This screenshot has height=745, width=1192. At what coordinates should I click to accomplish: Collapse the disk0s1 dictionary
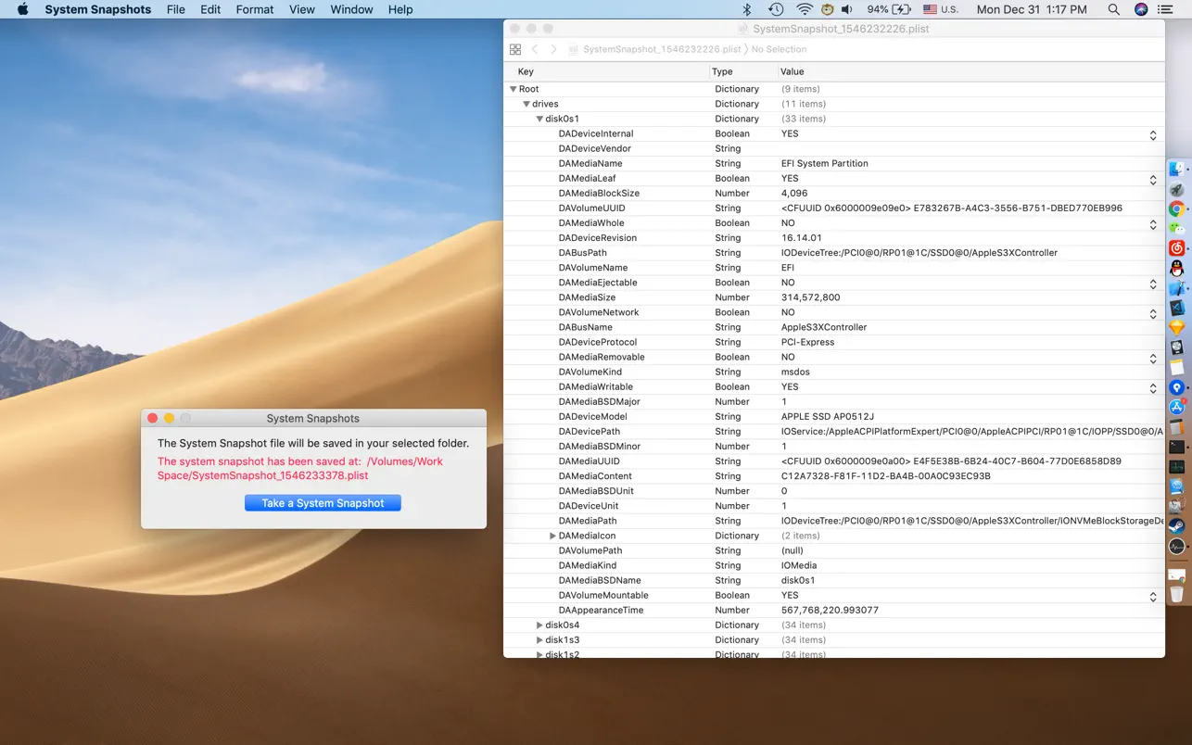[539, 119]
